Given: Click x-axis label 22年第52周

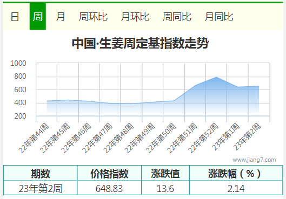Looking at the screenshot, I should [203, 138].
